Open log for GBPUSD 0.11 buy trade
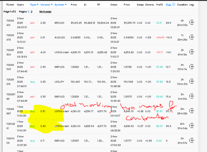Viewport: 207px width, 152px height. pos(192,140)
